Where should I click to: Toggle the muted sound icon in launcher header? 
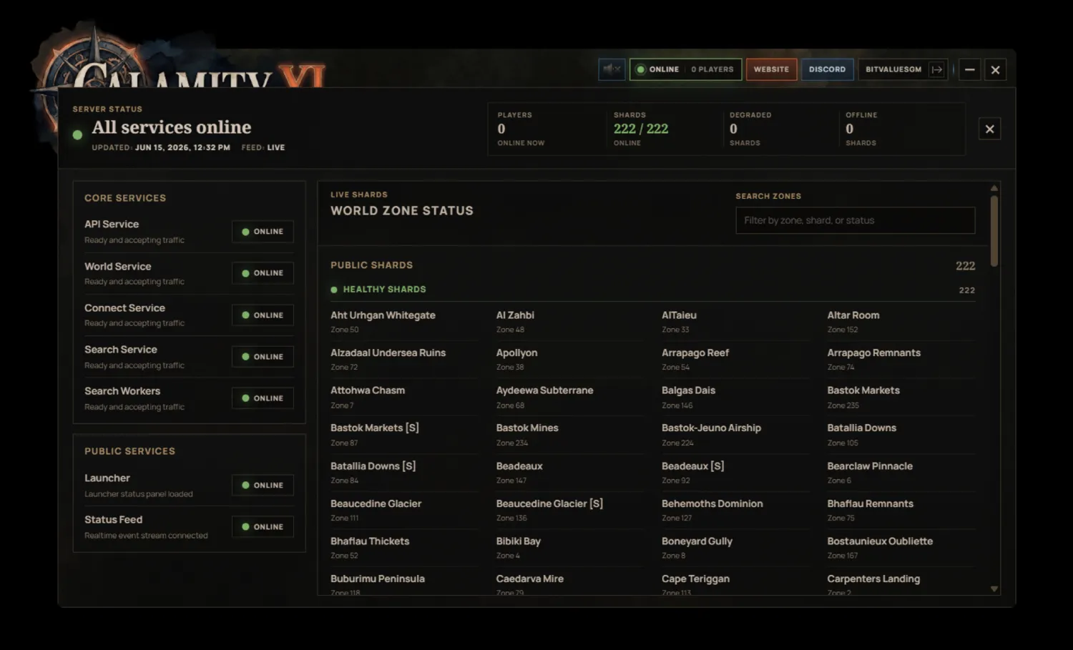612,69
